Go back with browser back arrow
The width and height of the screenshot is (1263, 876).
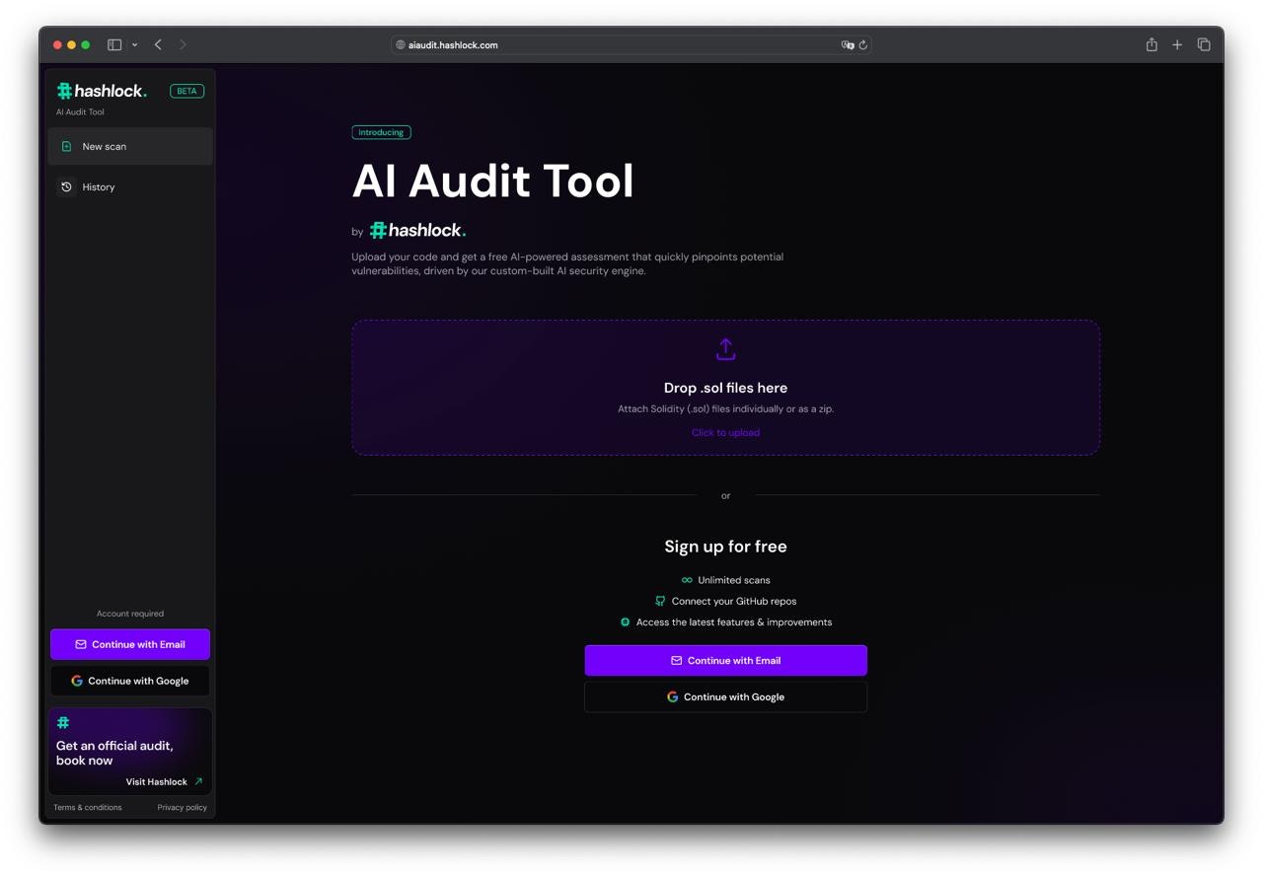(158, 44)
